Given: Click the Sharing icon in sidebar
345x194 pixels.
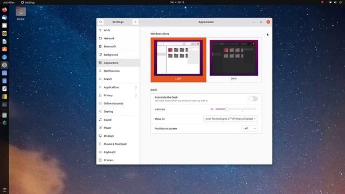Looking at the screenshot, I should pyautogui.click(x=100, y=112).
